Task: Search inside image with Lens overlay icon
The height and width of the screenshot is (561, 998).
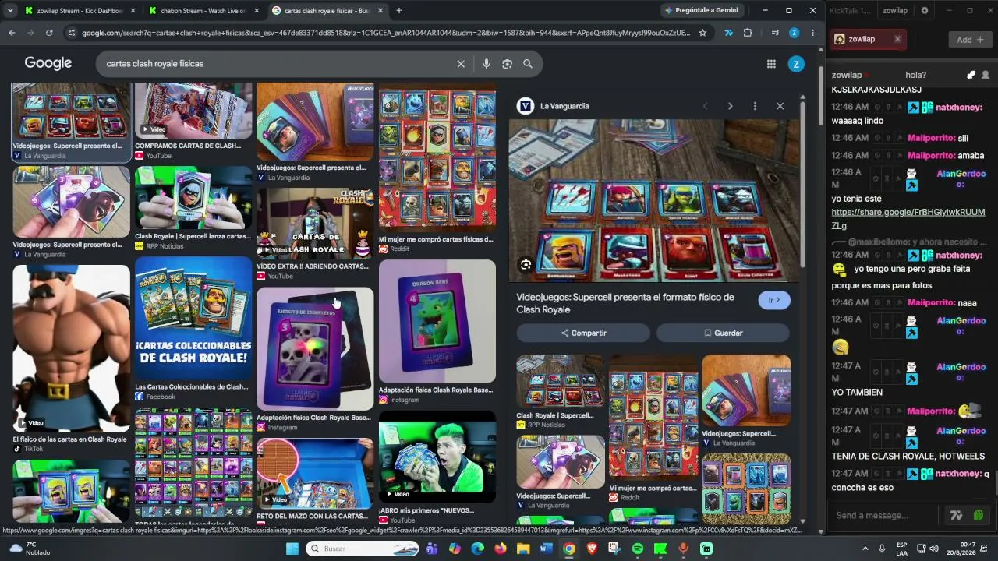Action: 526,265
